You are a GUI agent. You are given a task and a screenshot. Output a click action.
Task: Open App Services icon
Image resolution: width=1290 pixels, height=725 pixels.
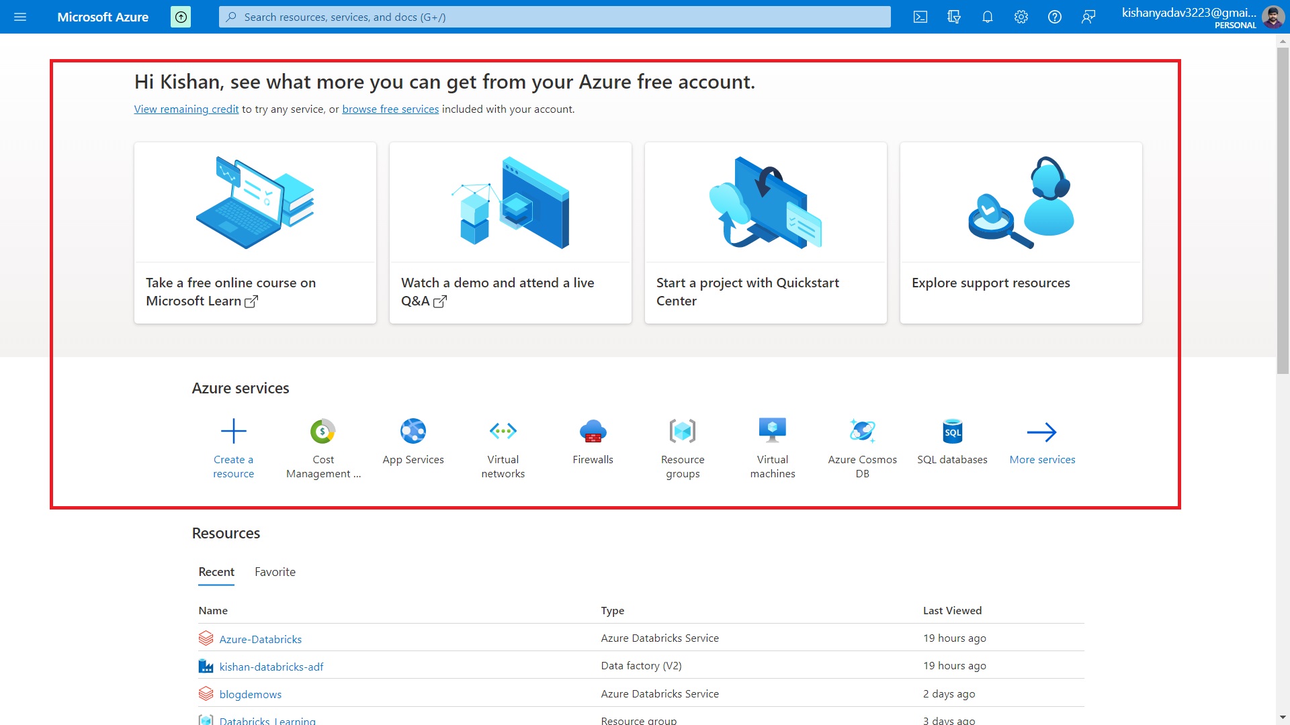(x=413, y=431)
